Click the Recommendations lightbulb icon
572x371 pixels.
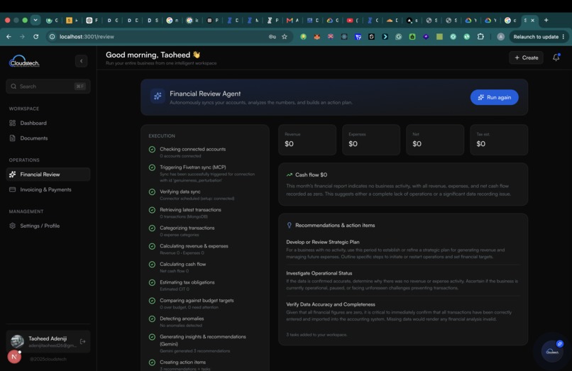tap(290, 225)
